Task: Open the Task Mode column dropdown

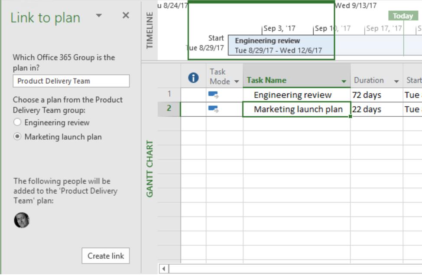Action: click(x=237, y=82)
